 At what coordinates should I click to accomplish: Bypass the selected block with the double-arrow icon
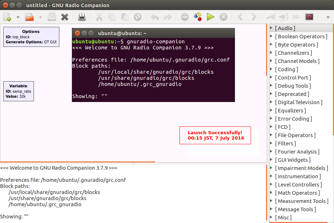click(x=296, y=17)
